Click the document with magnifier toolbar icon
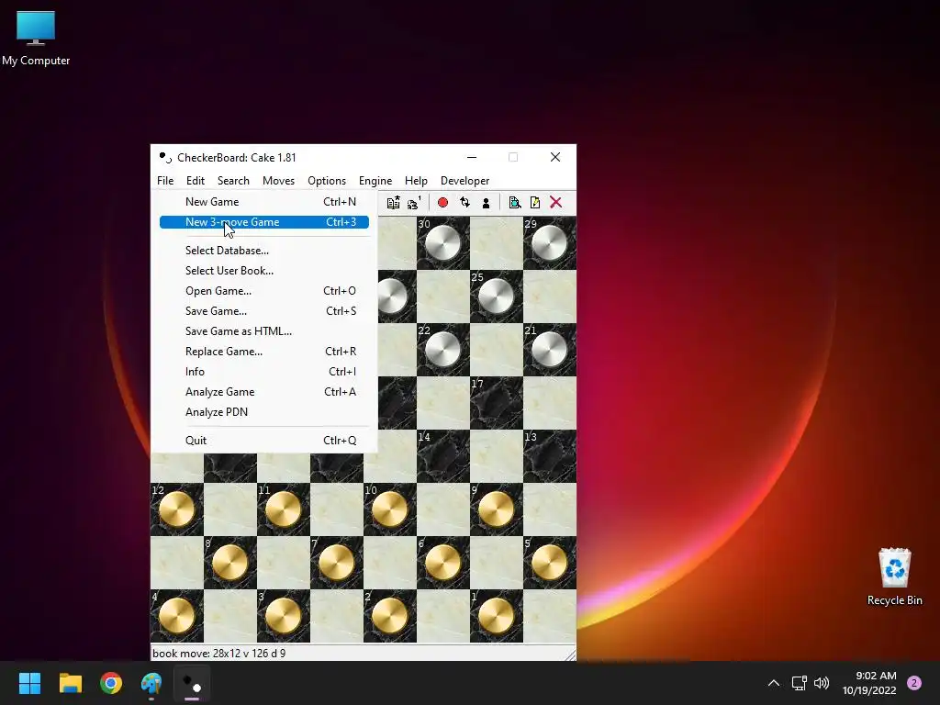940x705 pixels. 514,203
